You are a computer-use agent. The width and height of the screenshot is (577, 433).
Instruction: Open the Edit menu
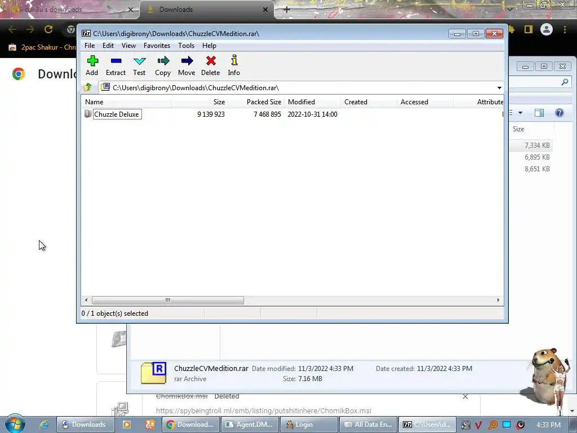coord(108,46)
